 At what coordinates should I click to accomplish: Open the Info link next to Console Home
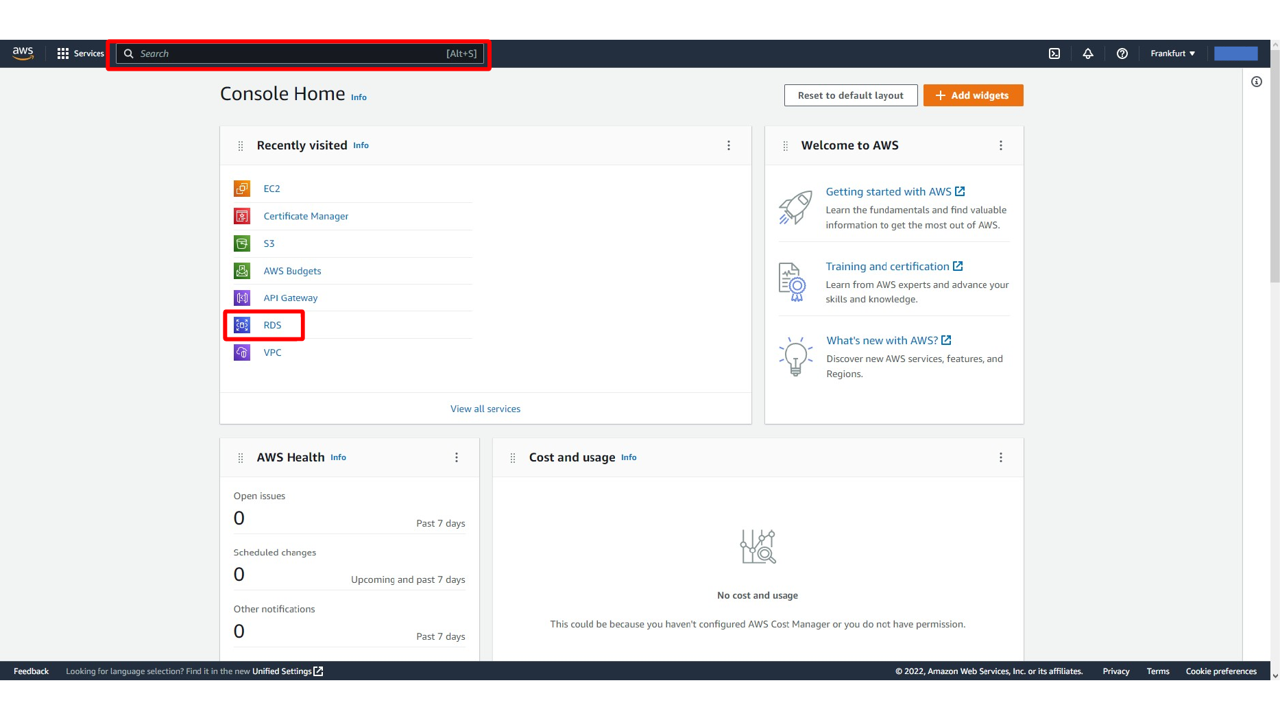coord(359,97)
